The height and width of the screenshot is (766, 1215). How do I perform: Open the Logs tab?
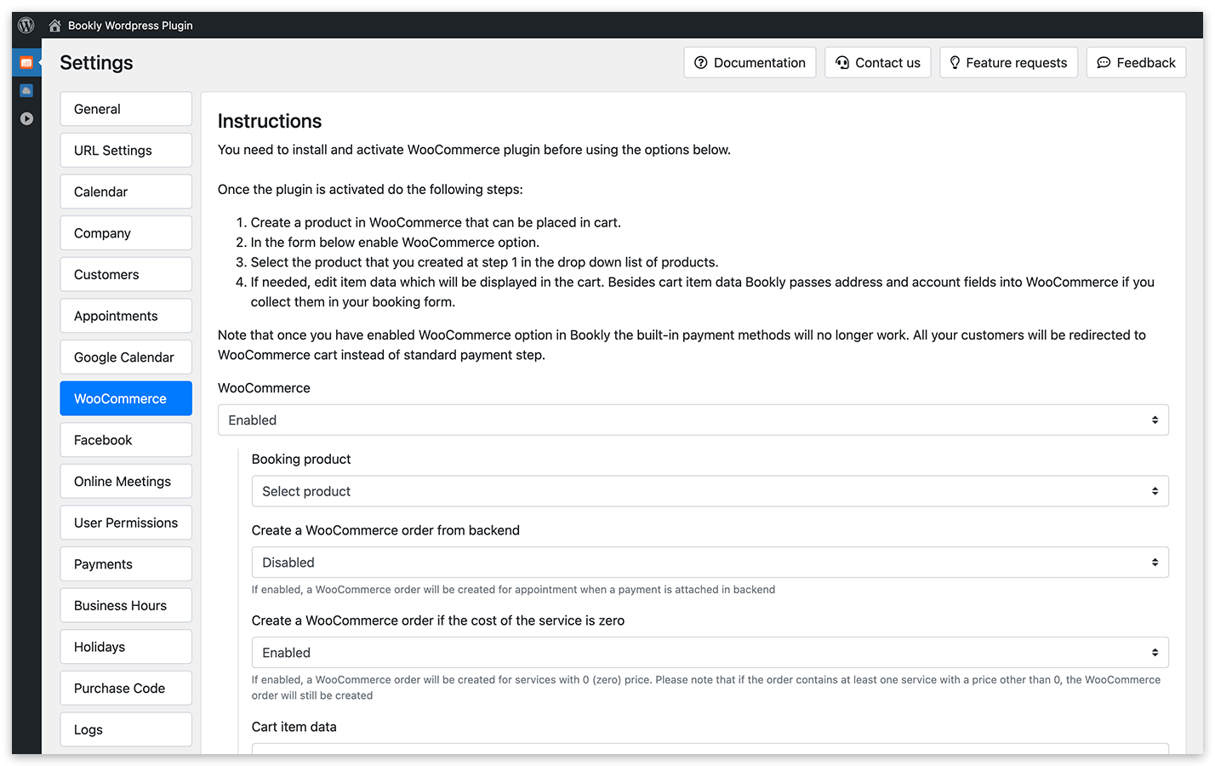(x=126, y=729)
